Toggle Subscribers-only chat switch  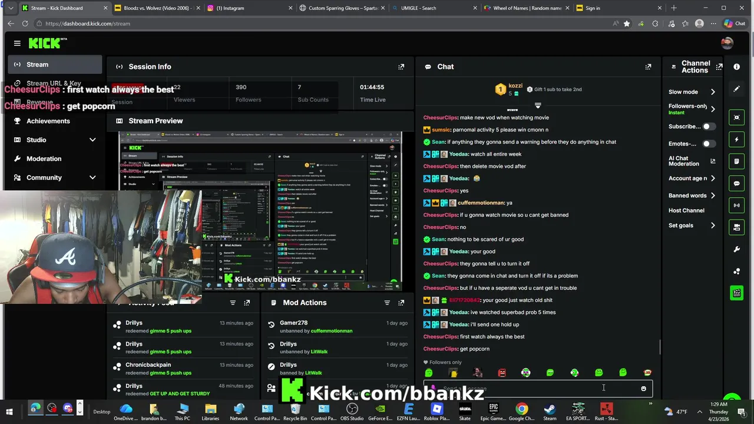[709, 127]
